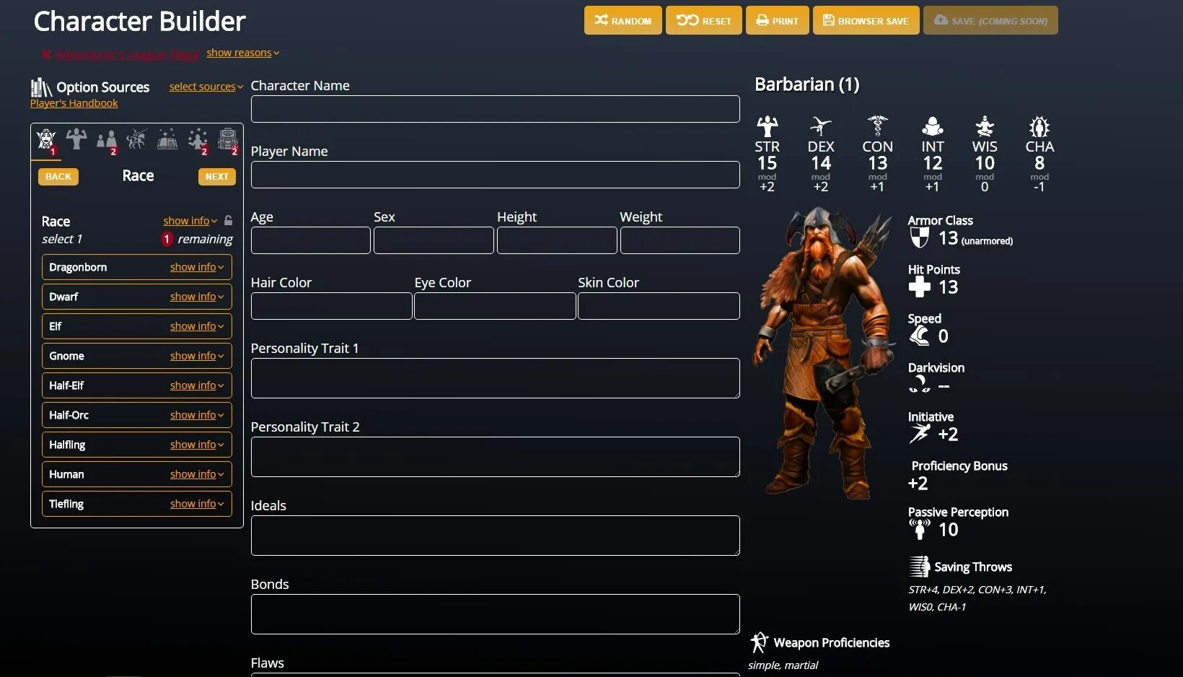Viewport: 1183px width, 677px height.
Task: Focus the Weight input field
Action: pos(680,240)
